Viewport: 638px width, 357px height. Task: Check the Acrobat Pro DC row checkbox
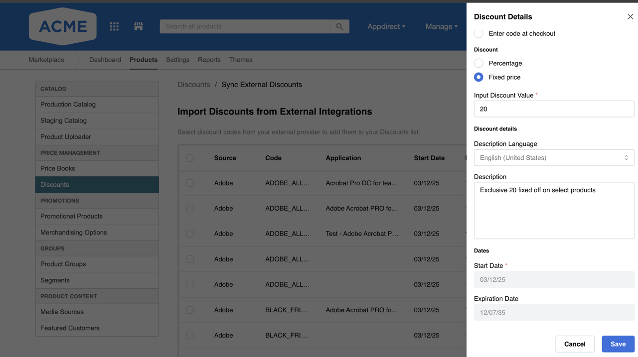click(190, 183)
